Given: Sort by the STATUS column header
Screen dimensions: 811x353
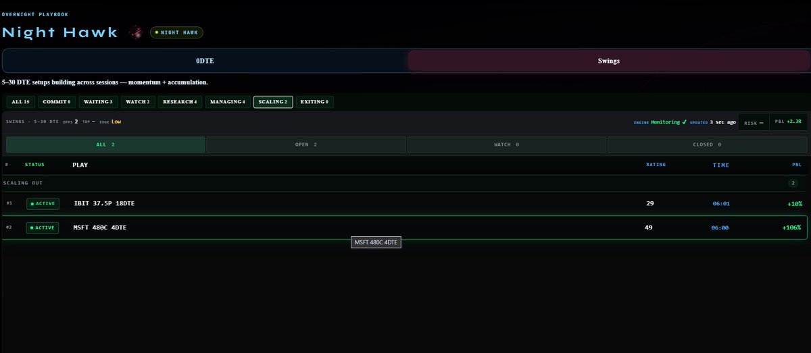Looking at the screenshot, I should pyautogui.click(x=35, y=165).
